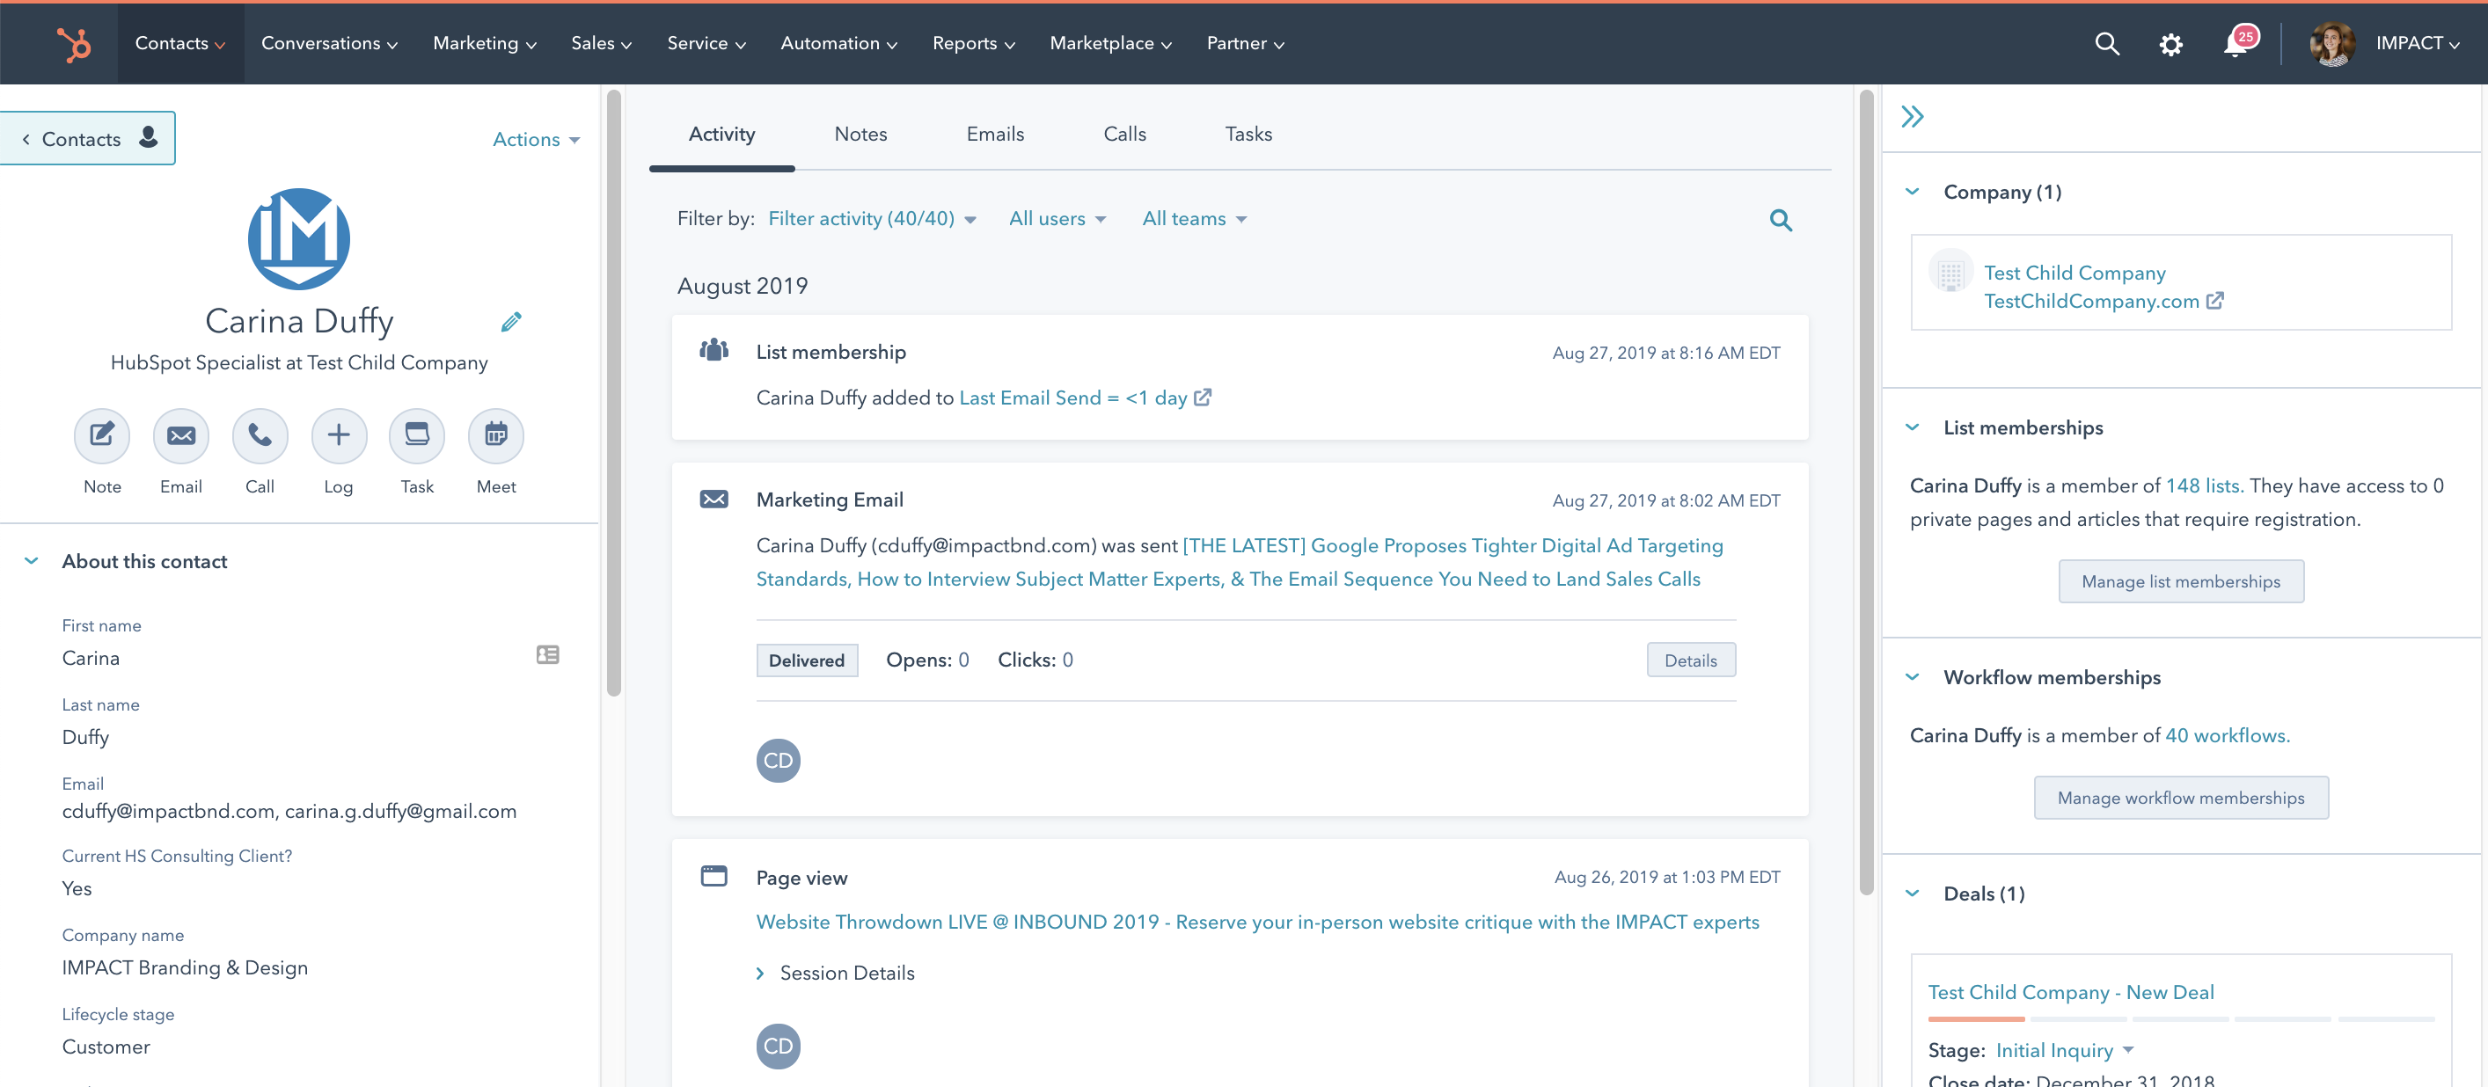Open the 40 workflows link
Viewport: 2488px width, 1087px height.
coord(2226,735)
